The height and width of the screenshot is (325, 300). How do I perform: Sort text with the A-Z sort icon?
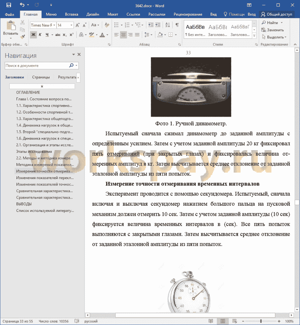(168, 25)
